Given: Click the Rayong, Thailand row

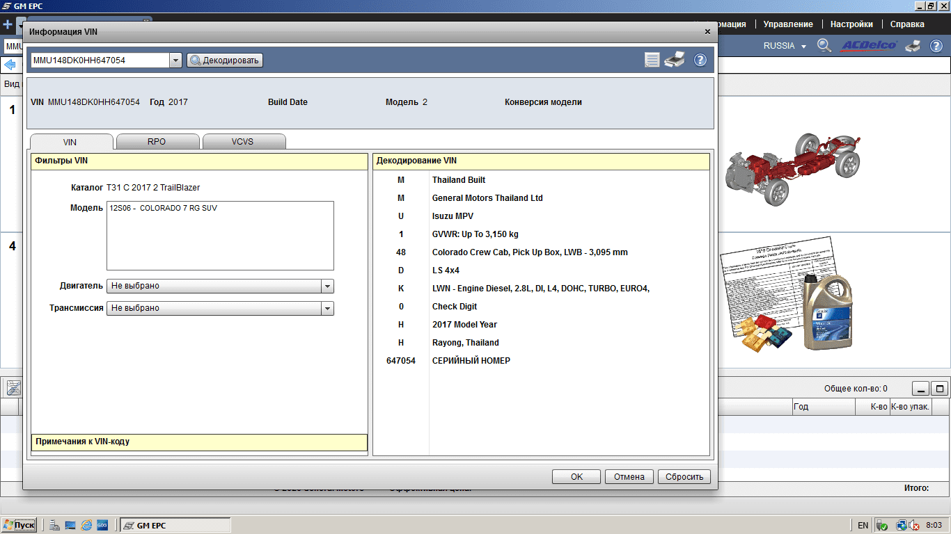Looking at the screenshot, I should (x=542, y=343).
